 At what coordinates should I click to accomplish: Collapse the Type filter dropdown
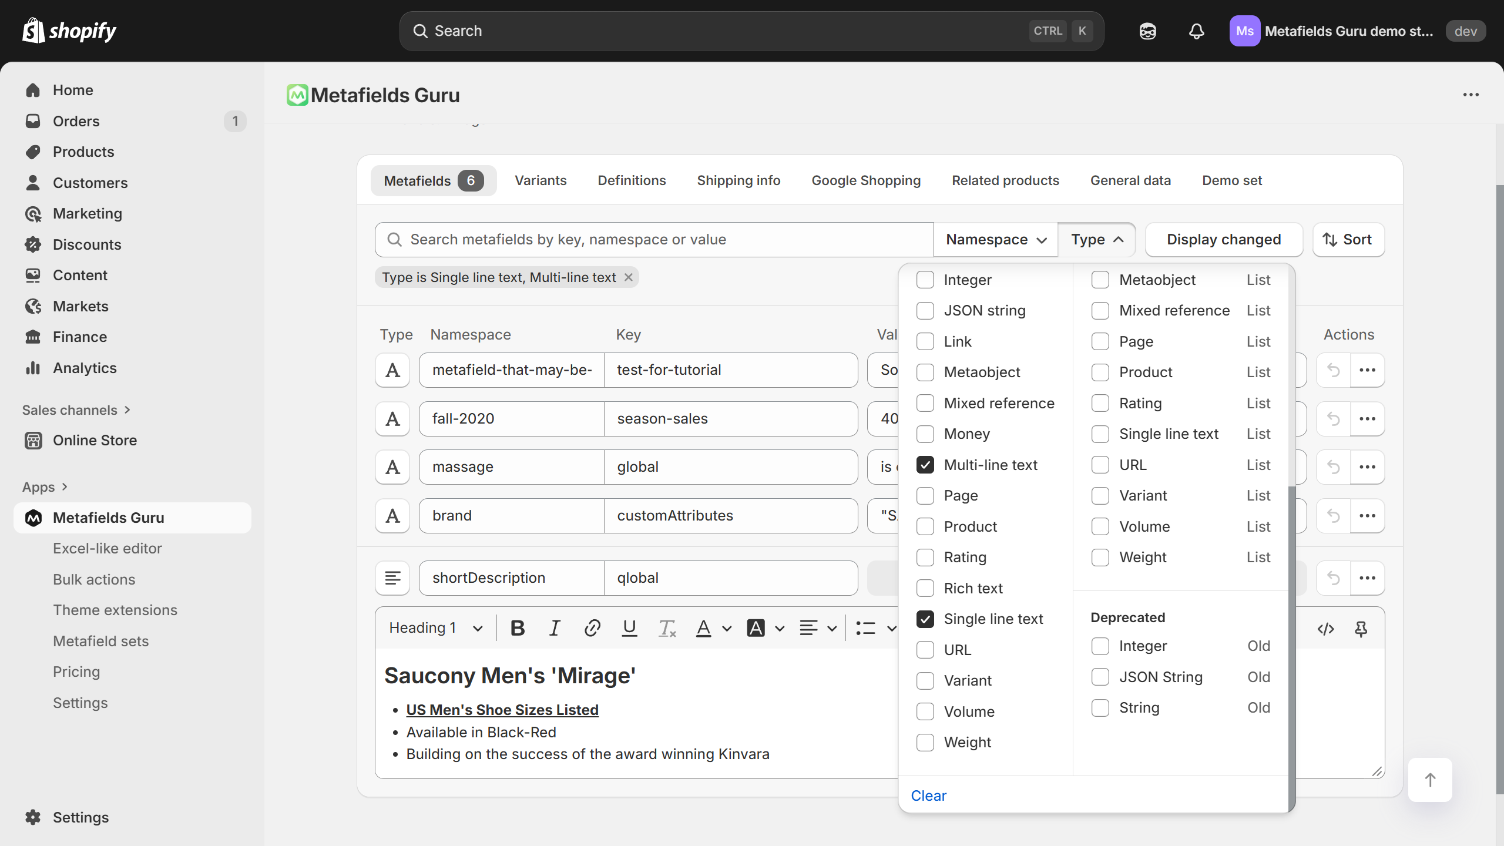click(1096, 240)
